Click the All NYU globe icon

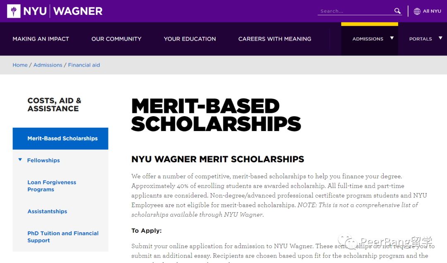(x=417, y=11)
